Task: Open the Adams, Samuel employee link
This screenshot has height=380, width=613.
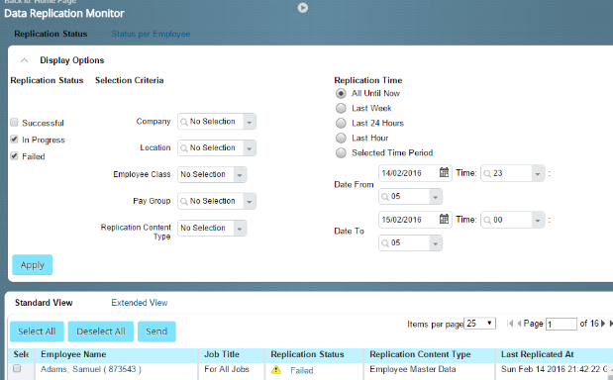Action: point(91,369)
